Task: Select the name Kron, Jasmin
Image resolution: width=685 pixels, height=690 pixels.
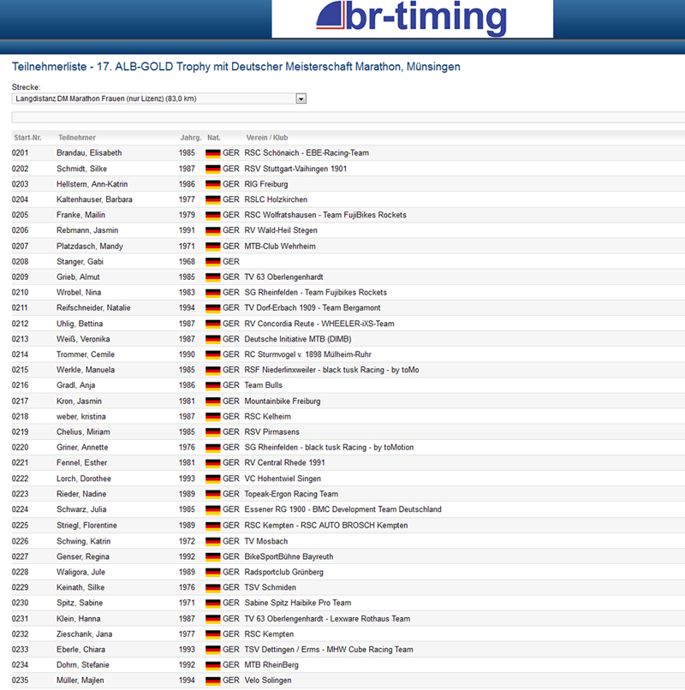Action: (x=79, y=402)
